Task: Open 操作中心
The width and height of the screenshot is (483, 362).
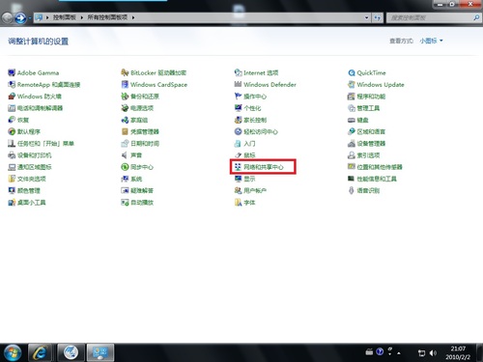Action: 250,97
